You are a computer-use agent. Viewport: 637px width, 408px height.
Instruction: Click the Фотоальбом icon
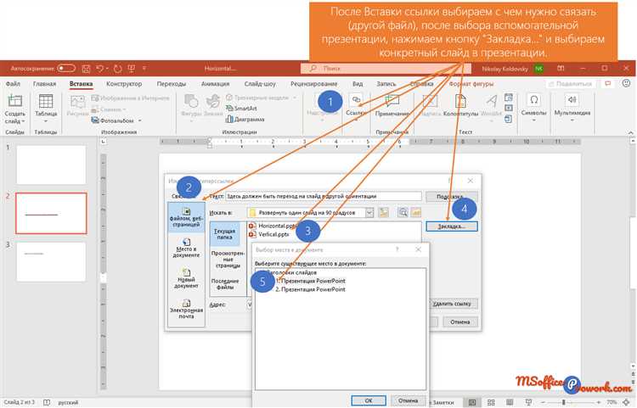(95, 120)
